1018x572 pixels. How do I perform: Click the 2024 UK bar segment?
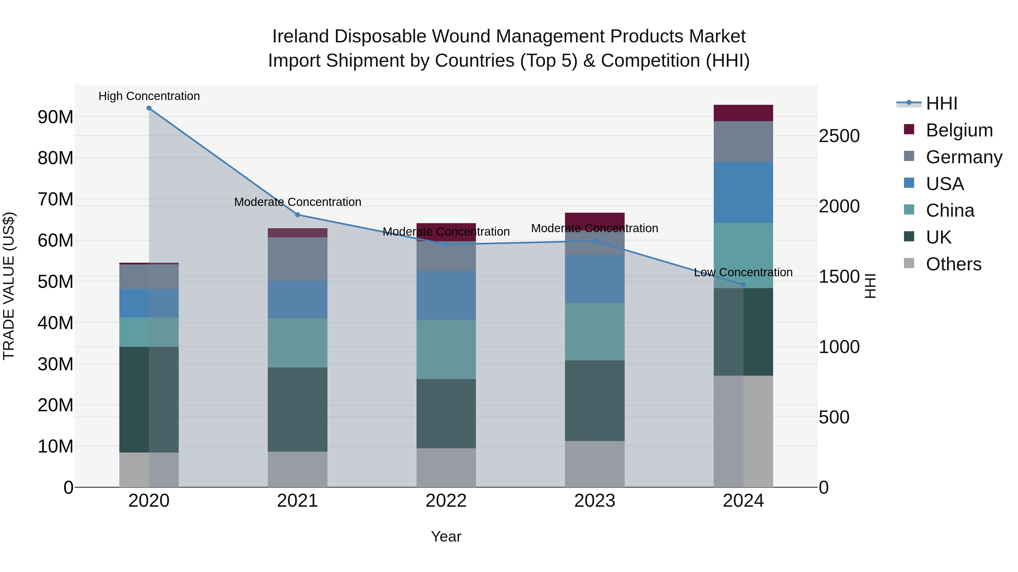pyautogui.click(x=743, y=332)
